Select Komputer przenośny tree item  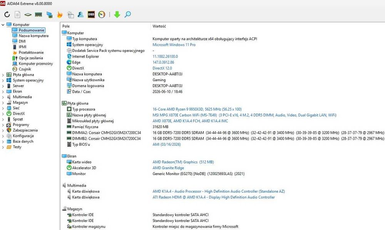(x=35, y=63)
